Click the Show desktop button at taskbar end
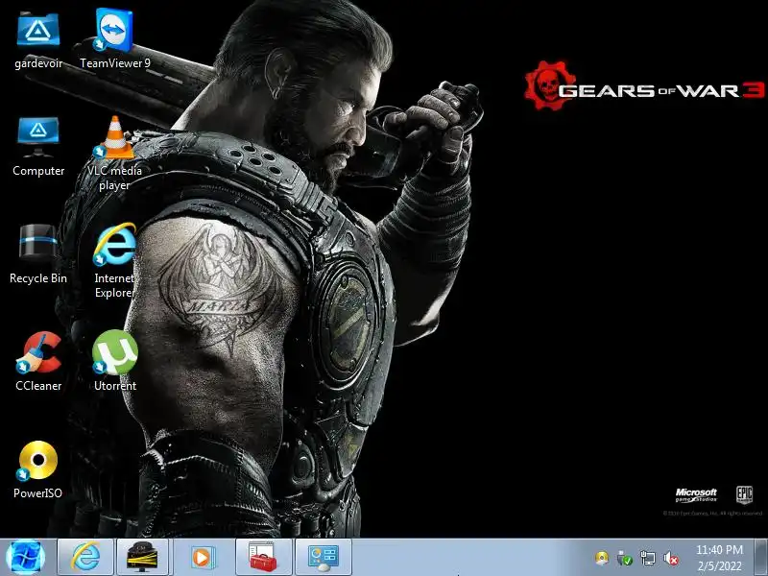This screenshot has height=576, width=768. point(760,558)
